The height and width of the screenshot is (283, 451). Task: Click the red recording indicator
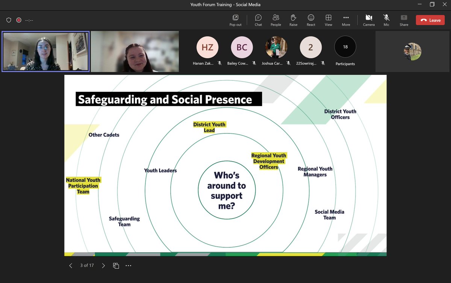point(19,20)
